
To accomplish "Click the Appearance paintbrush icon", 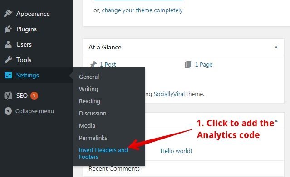I will point(8,14).
